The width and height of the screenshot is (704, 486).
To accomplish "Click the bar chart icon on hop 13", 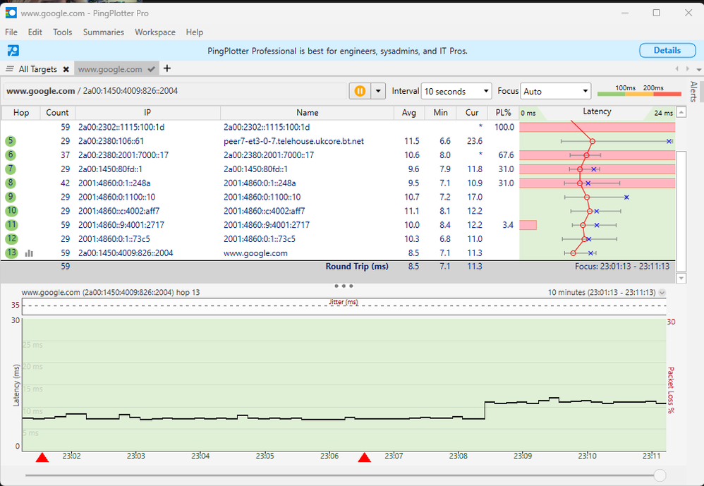I will tap(30, 253).
